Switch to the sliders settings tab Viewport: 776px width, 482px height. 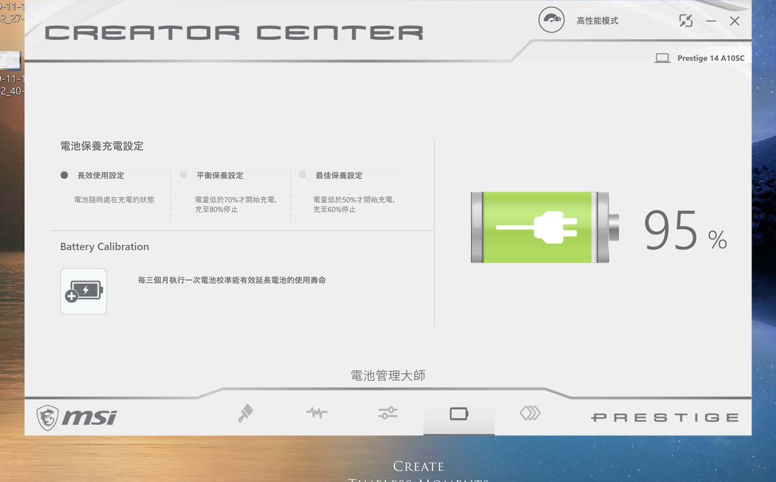click(x=388, y=413)
